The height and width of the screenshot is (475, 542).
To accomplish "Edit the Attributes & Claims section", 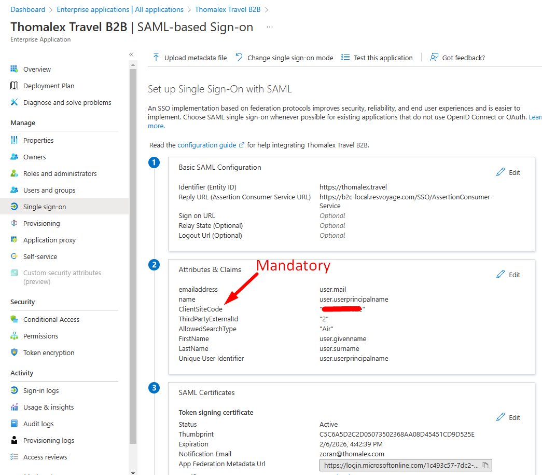I will [508, 274].
